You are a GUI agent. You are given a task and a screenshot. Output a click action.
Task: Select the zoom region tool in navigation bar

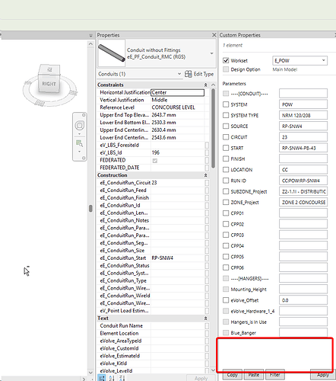[x=80, y=144]
